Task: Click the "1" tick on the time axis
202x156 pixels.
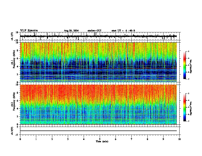Action: 36,139
